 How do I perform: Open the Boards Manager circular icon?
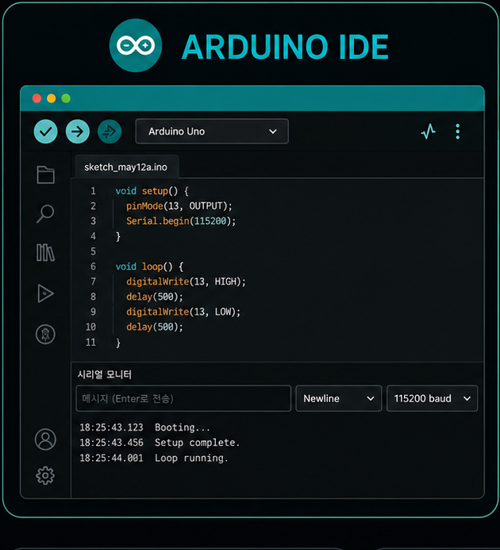click(x=45, y=334)
